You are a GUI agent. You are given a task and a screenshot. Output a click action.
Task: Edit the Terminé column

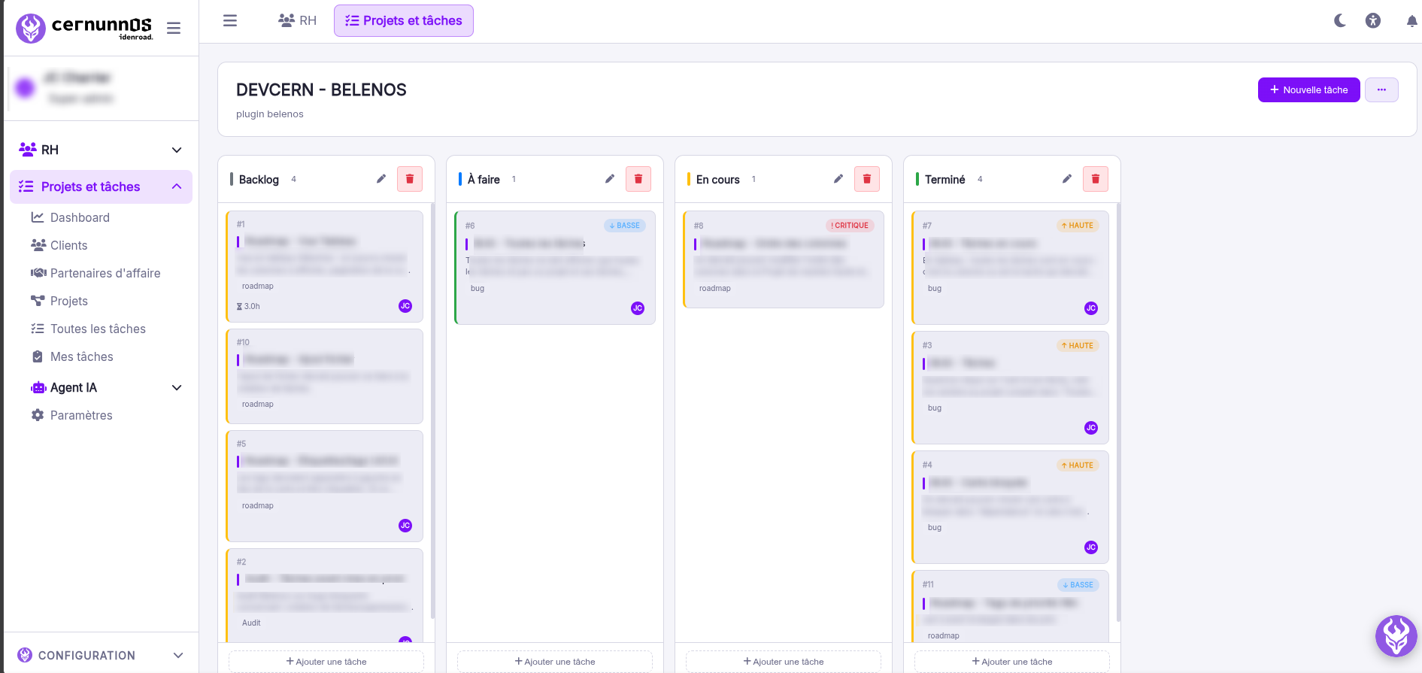click(1067, 179)
